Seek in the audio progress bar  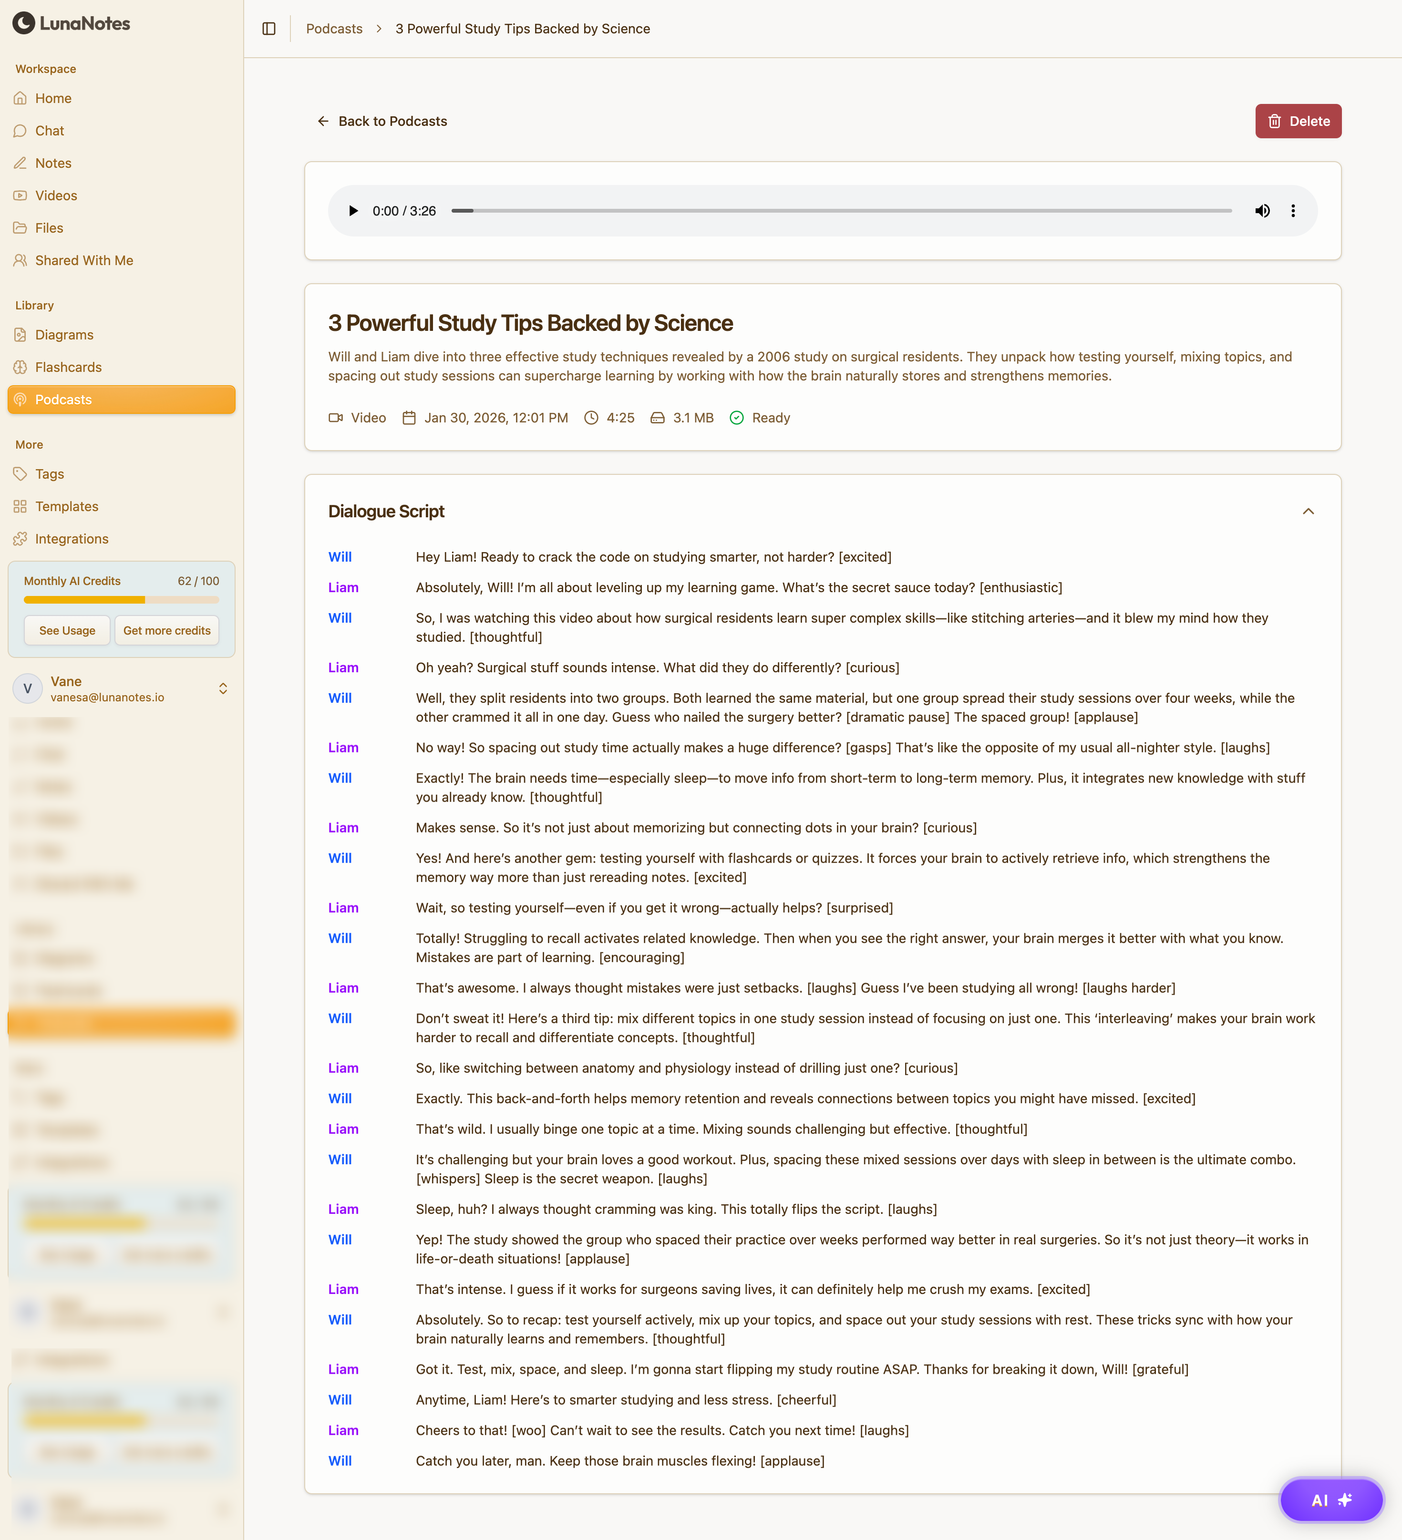840,211
